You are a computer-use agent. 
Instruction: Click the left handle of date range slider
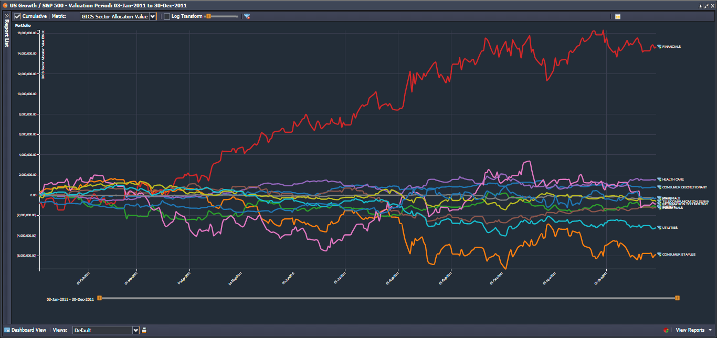coord(99,298)
